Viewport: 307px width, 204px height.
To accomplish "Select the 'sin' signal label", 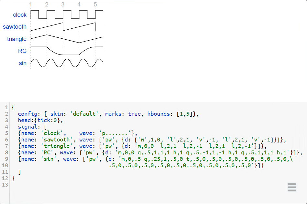I will [x=23, y=63].
